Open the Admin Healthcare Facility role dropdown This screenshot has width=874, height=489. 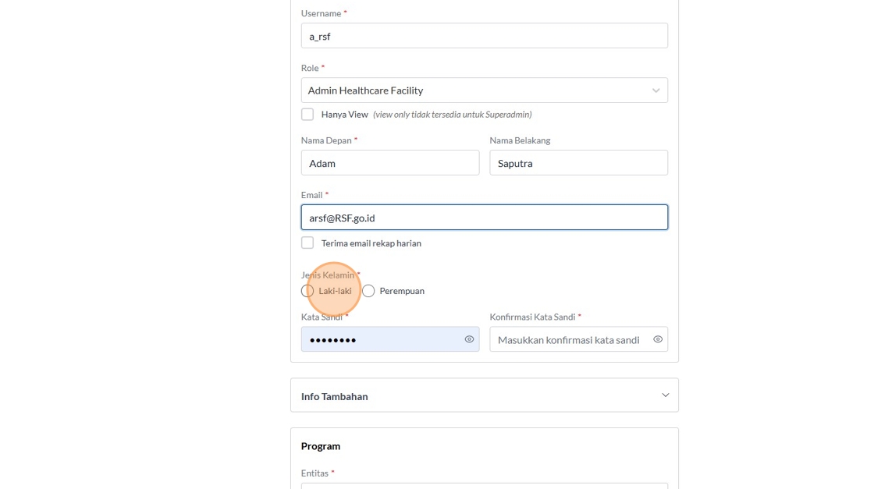pyautogui.click(x=476, y=90)
